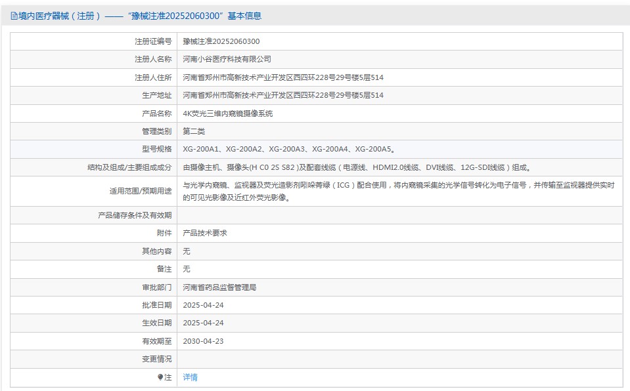The height and width of the screenshot is (391, 630).
Task: Click the bulb icon beside 注 label
Action: click(x=160, y=377)
